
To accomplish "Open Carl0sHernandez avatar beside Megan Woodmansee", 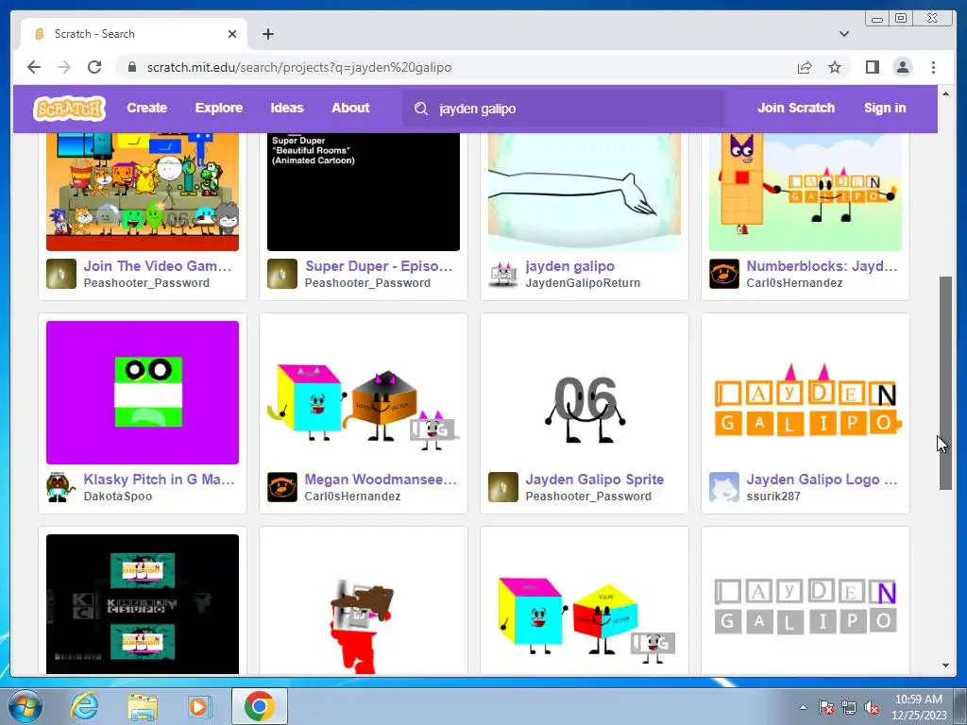I will coord(281,487).
